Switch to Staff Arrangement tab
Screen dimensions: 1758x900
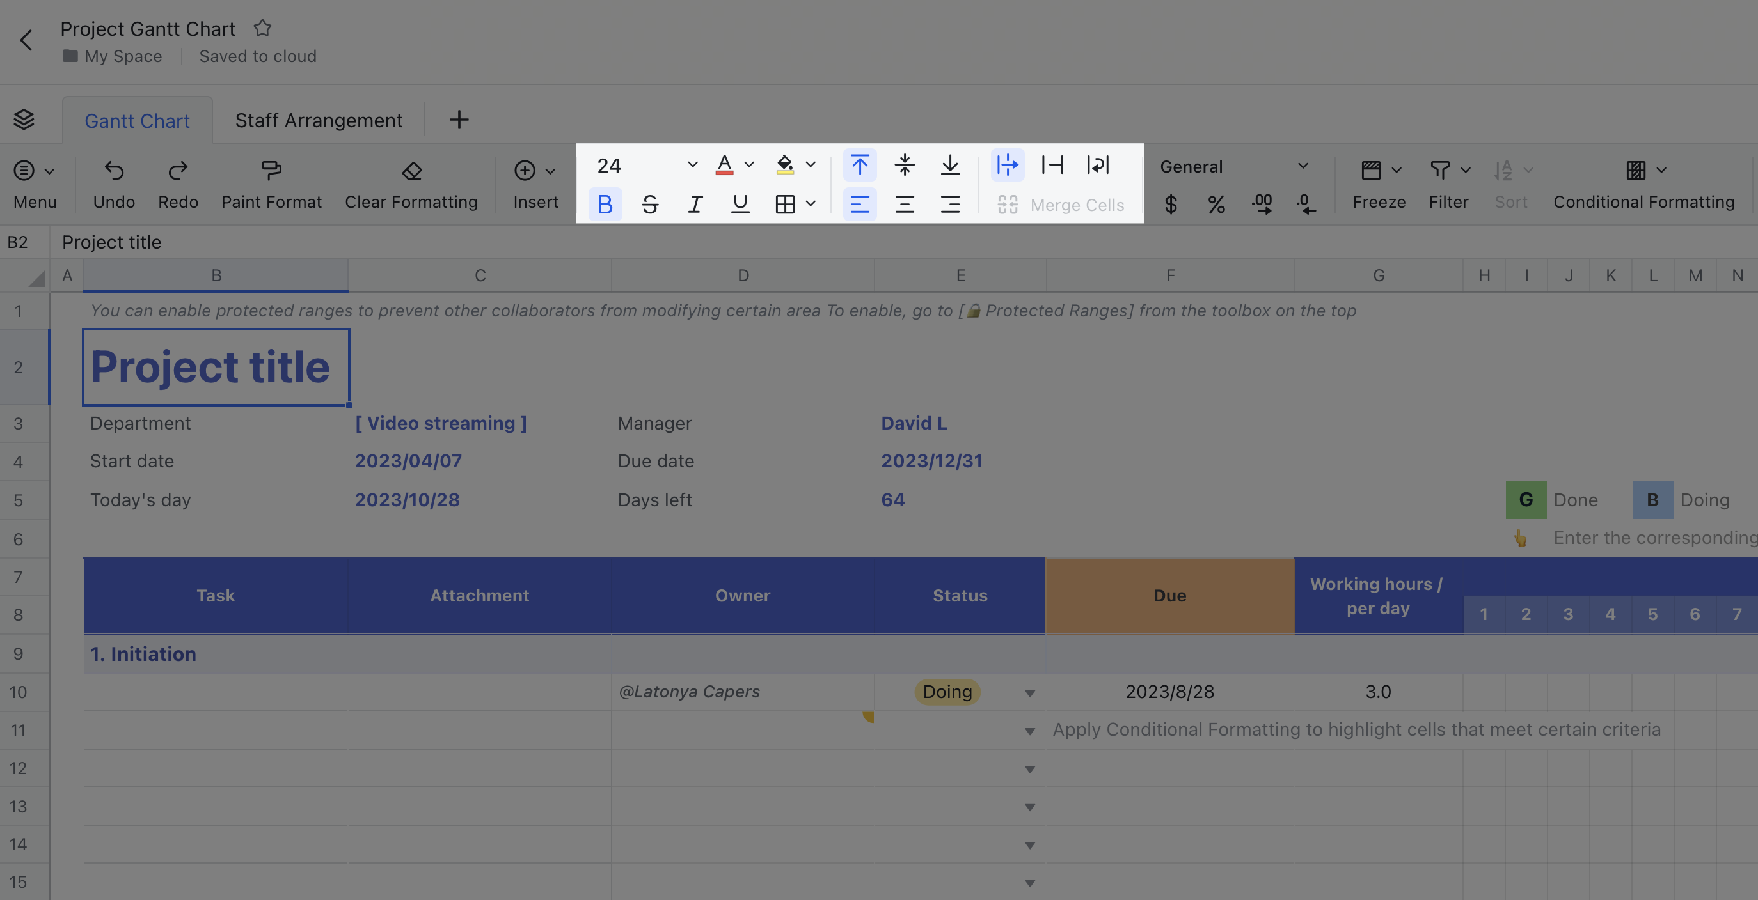pos(319,120)
